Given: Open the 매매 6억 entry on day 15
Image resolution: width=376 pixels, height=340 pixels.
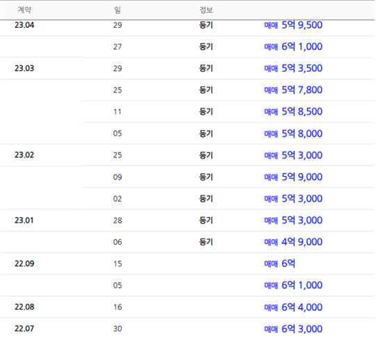Looking at the screenshot, I should pyautogui.click(x=279, y=264).
